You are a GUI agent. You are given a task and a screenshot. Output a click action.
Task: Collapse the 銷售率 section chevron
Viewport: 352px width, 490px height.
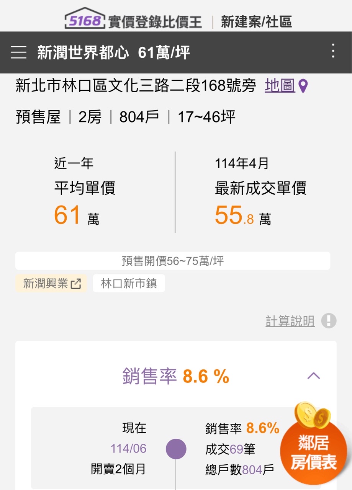click(x=314, y=376)
